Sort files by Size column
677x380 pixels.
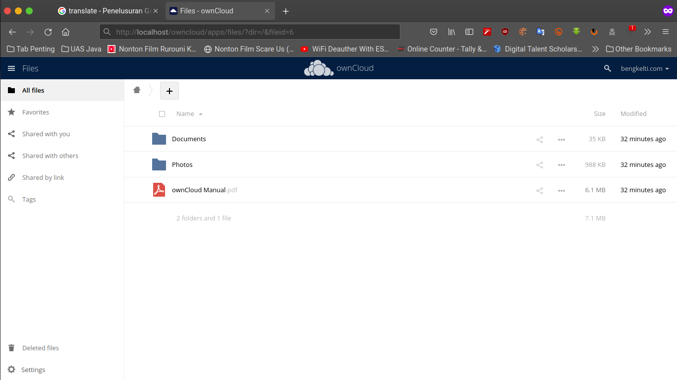[x=600, y=113]
